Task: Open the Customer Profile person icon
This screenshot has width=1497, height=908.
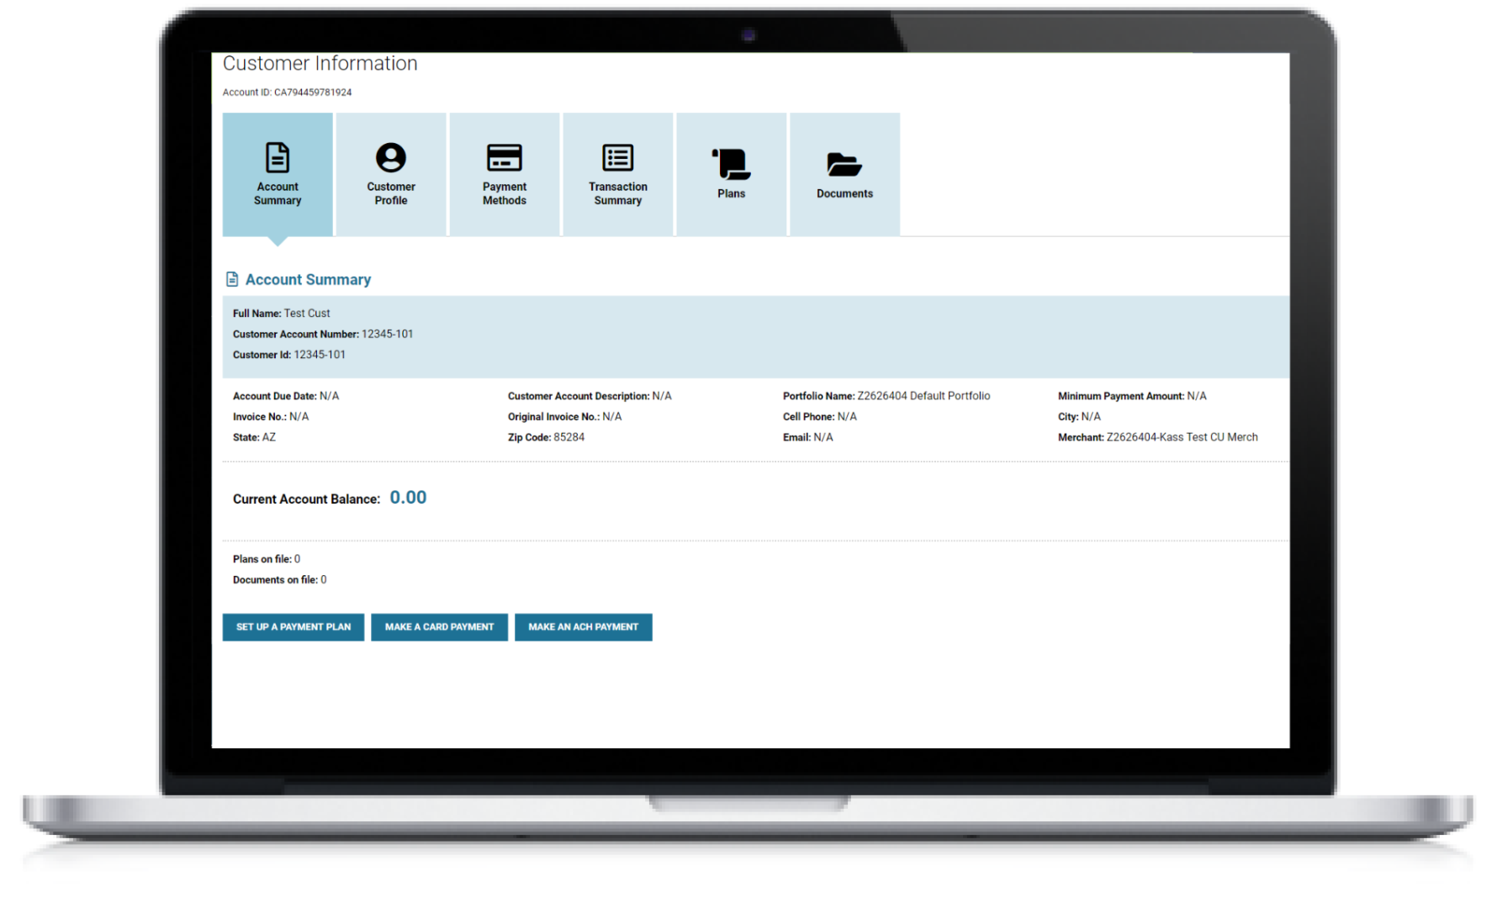Action: tap(391, 157)
